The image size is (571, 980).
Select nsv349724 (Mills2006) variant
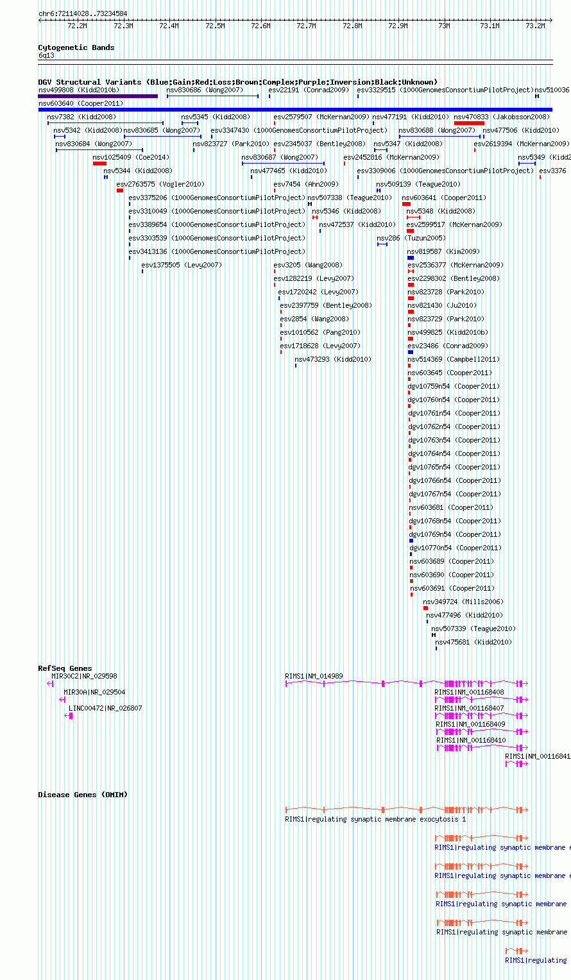463,602
